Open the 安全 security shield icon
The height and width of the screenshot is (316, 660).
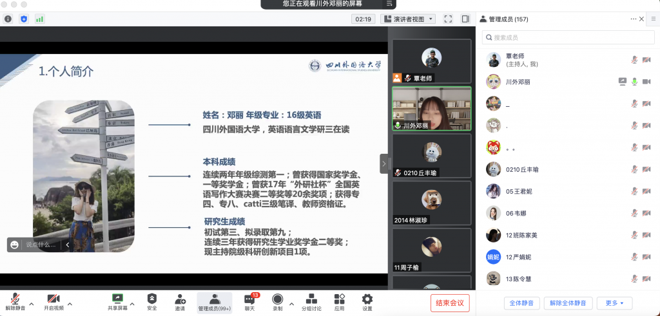(x=151, y=302)
